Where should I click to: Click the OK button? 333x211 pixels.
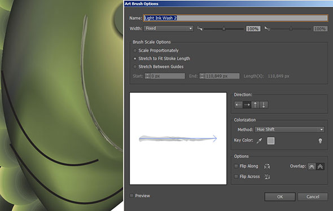(280, 197)
